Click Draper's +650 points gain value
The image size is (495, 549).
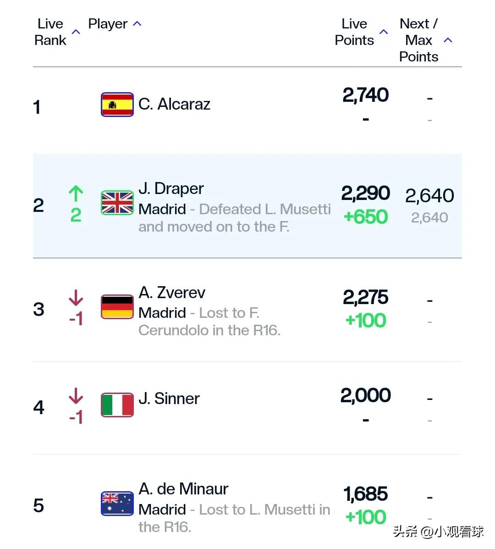[366, 217]
